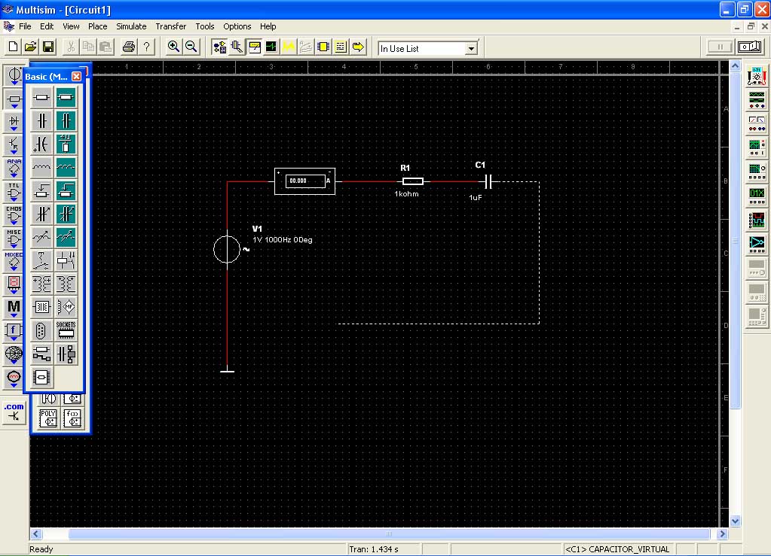The image size is (771, 556).
Task: Click the vertical scrollbar down arrow
Action: [735, 521]
